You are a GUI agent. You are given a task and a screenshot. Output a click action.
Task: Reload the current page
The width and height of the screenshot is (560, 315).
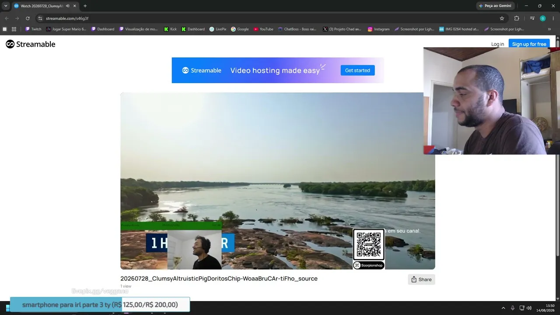28,18
